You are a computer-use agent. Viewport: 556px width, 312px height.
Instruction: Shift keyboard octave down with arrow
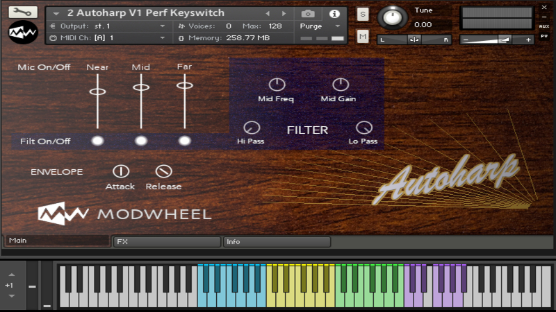[x=12, y=296]
